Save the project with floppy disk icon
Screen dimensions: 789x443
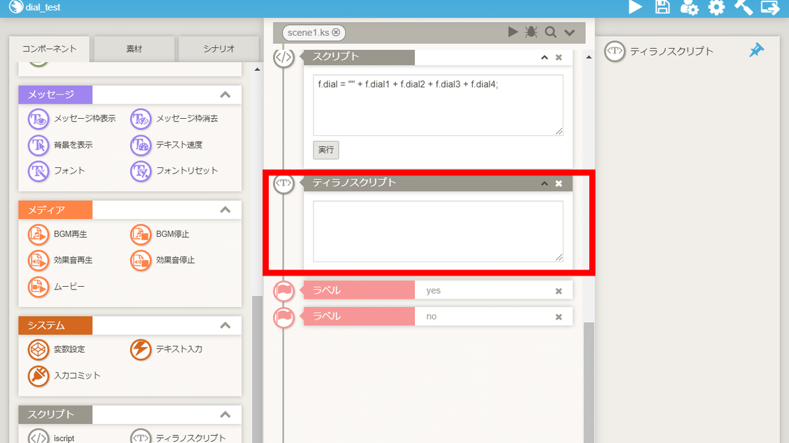(x=663, y=8)
